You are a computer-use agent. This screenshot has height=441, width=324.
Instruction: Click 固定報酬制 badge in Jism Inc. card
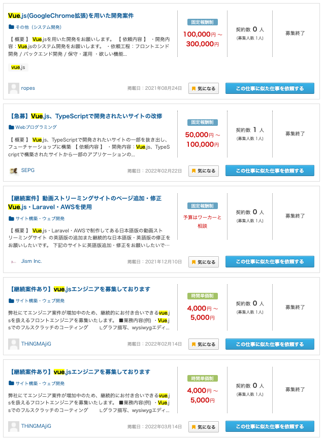pos(203,206)
